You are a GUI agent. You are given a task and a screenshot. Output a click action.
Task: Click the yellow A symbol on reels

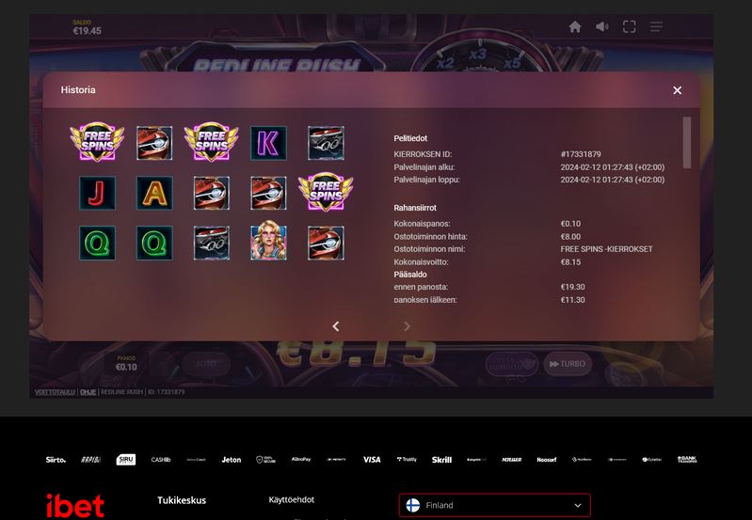(154, 193)
